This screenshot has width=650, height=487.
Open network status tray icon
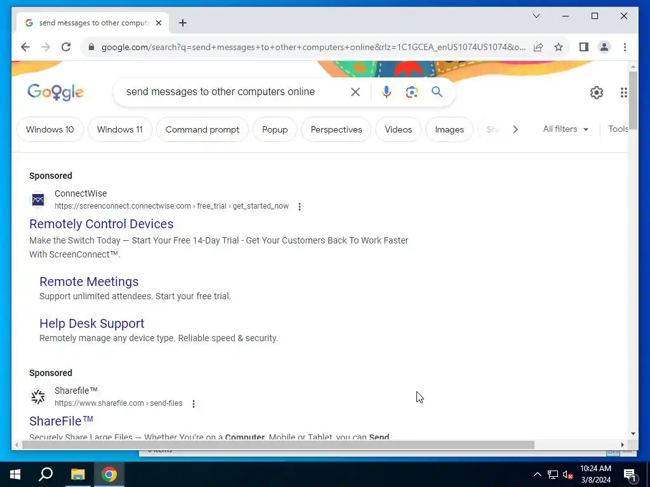pos(553,474)
